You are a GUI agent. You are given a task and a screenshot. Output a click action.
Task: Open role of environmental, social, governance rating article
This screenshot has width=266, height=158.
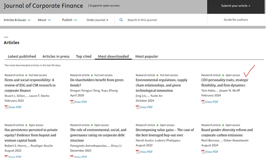coord(98,135)
